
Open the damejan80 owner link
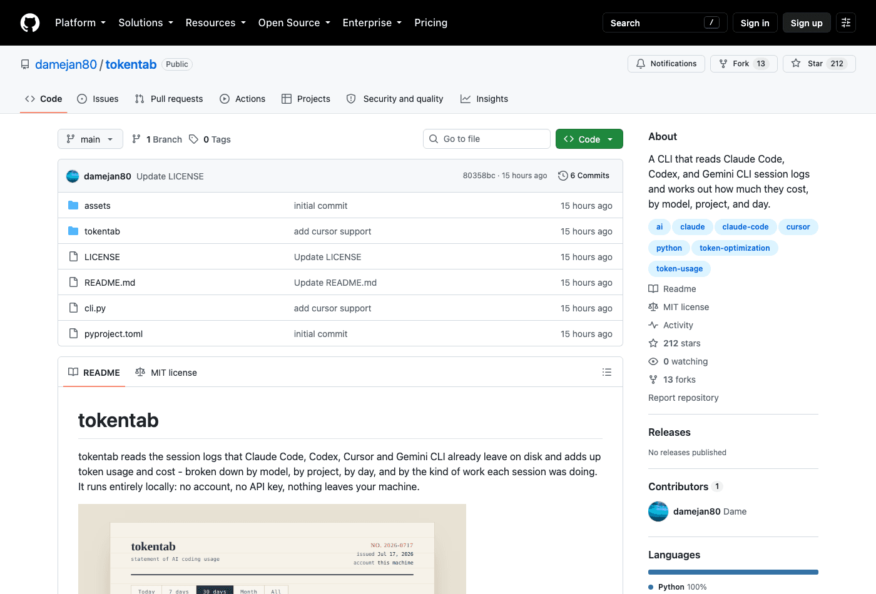(x=66, y=64)
